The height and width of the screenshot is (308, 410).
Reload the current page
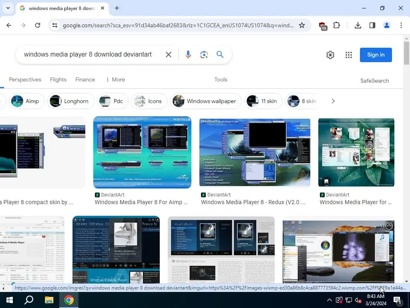click(38, 25)
